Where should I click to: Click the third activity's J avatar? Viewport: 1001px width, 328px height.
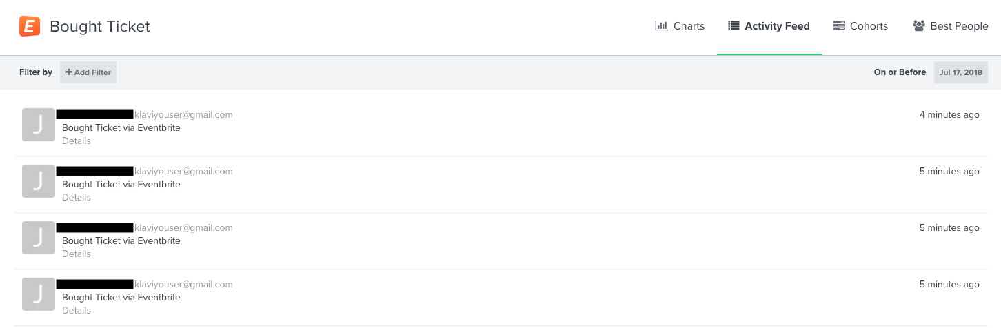(39, 238)
